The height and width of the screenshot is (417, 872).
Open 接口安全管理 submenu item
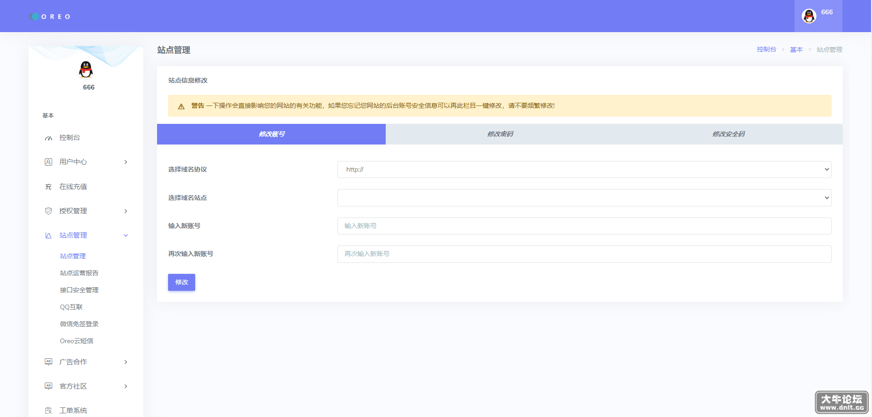coord(79,290)
